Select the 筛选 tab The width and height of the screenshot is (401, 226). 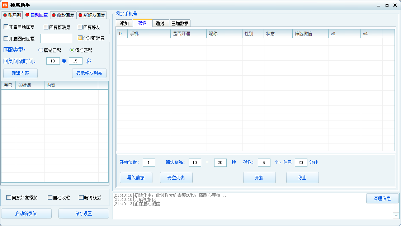(142, 23)
